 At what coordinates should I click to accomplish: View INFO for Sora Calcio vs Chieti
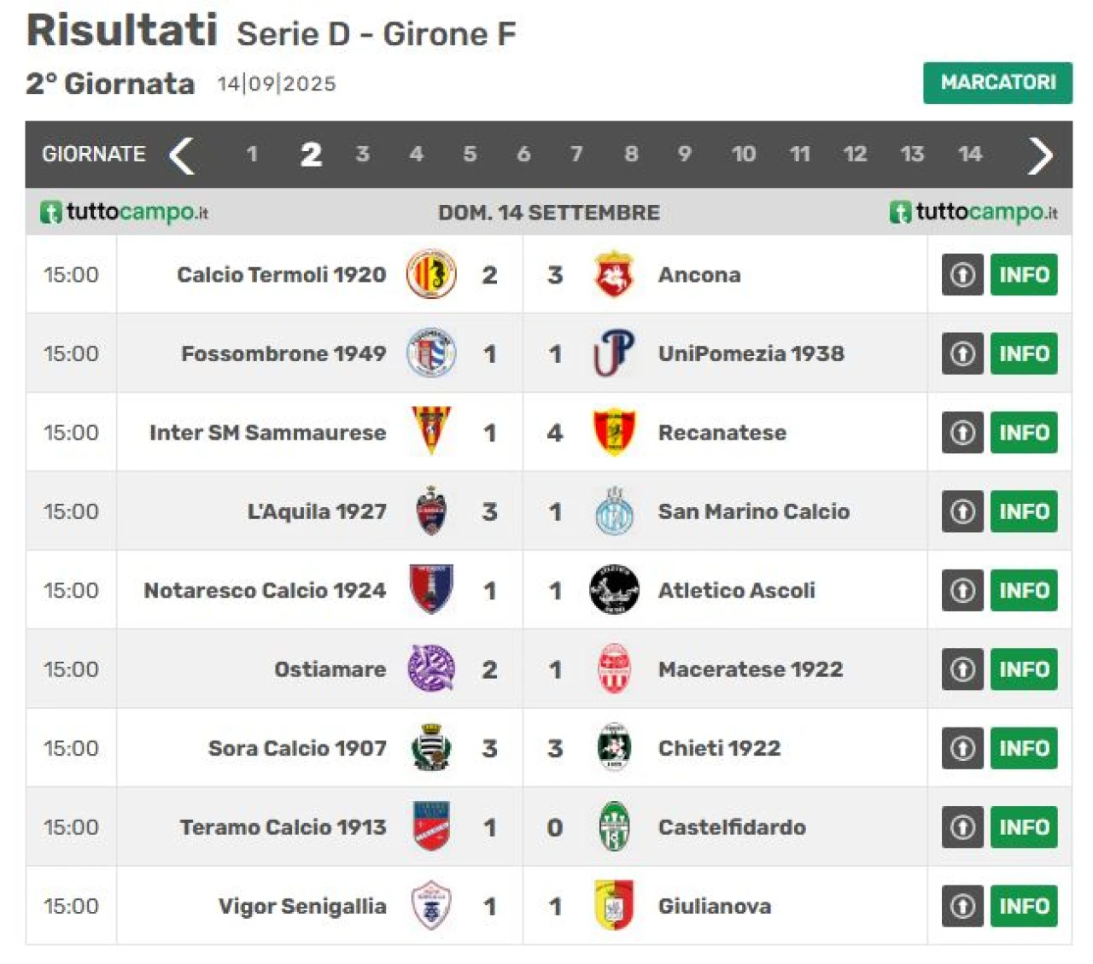[x=1024, y=748]
